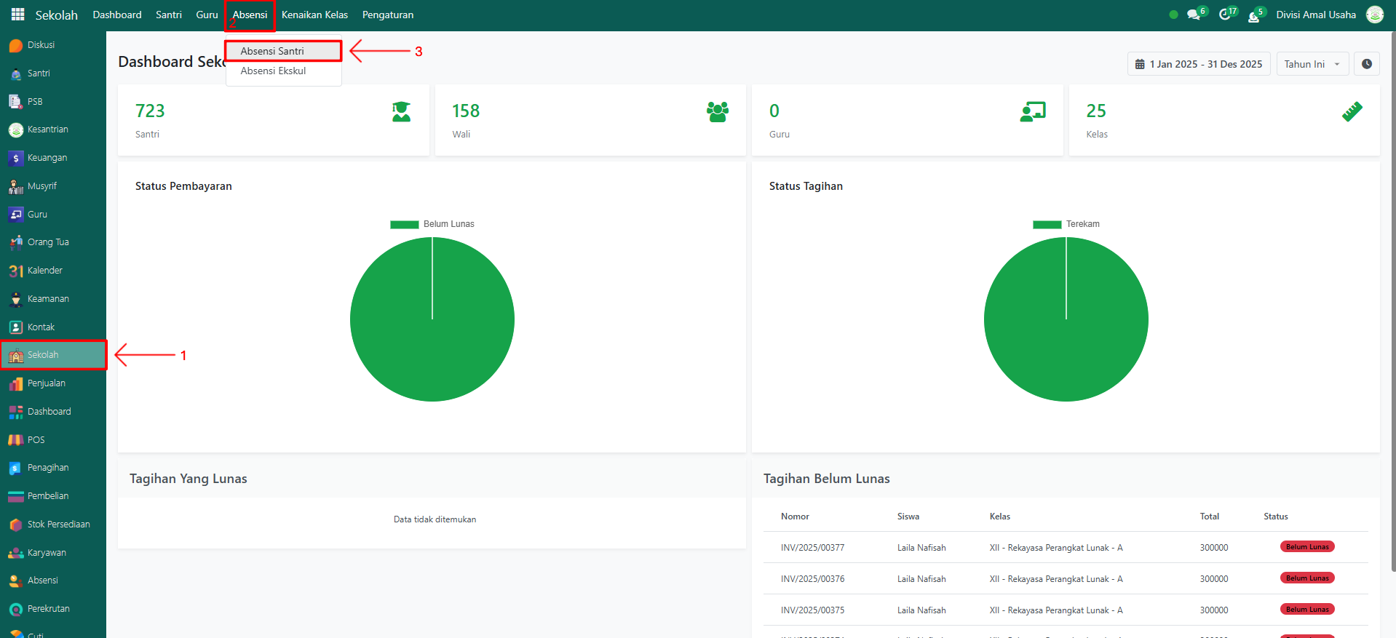Open the activities clock icon with badge 17
This screenshot has height=638, width=1396.
pos(1225,15)
